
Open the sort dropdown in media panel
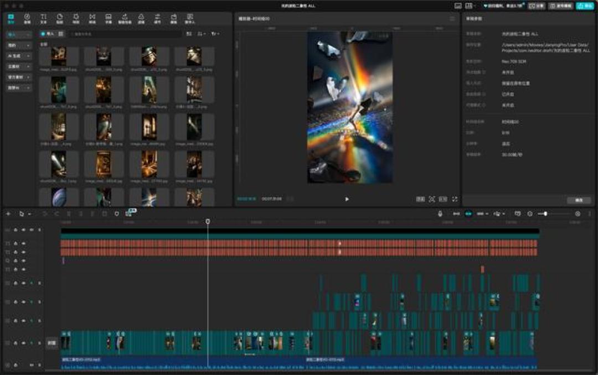(x=201, y=34)
